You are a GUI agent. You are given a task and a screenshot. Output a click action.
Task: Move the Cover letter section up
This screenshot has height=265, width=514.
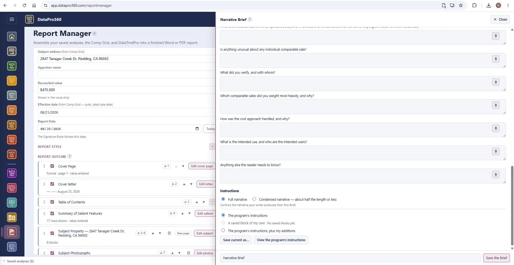click(x=184, y=184)
